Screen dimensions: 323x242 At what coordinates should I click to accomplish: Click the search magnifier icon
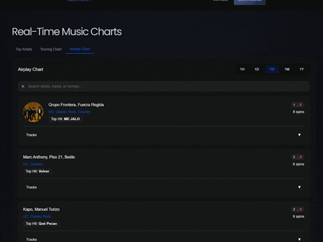pyautogui.click(x=23, y=87)
